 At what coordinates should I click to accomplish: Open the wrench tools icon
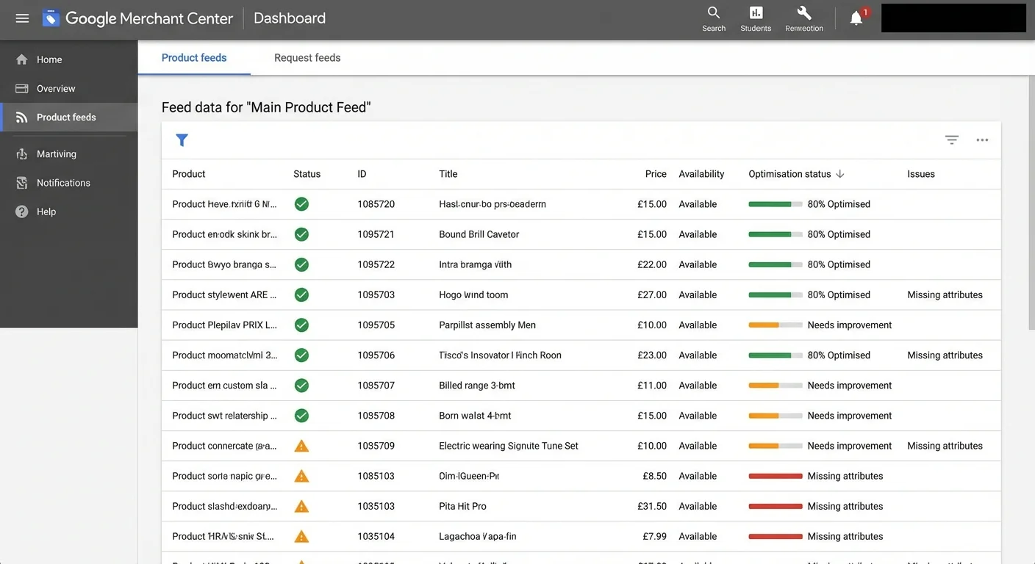point(804,19)
